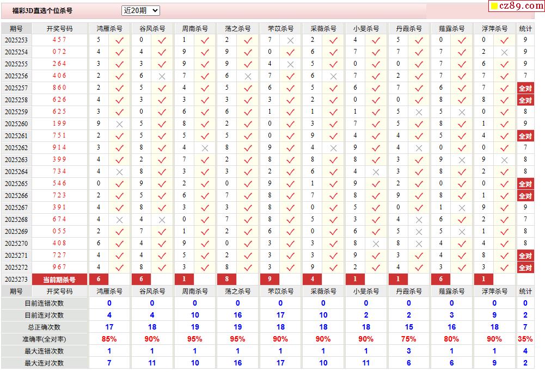
Task: Click the cross icon for 谷风杀号 in row 2025256
Action: 162,76
